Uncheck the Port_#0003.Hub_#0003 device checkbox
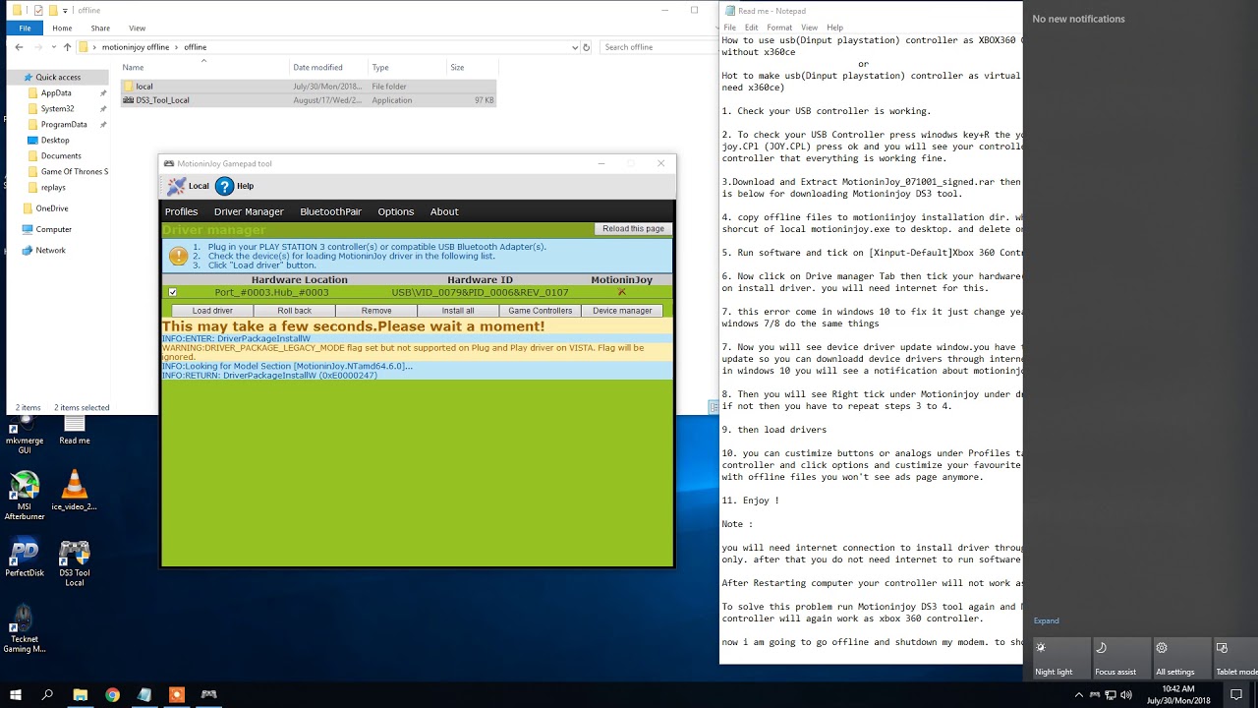The height and width of the screenshot is (708, 1258). 173,292
